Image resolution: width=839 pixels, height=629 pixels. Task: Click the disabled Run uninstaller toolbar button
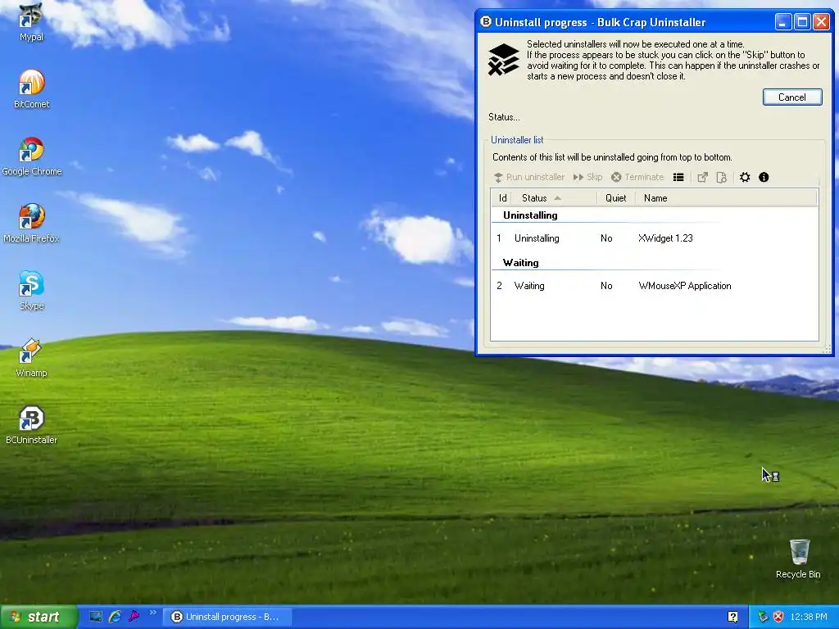(528, 177)
